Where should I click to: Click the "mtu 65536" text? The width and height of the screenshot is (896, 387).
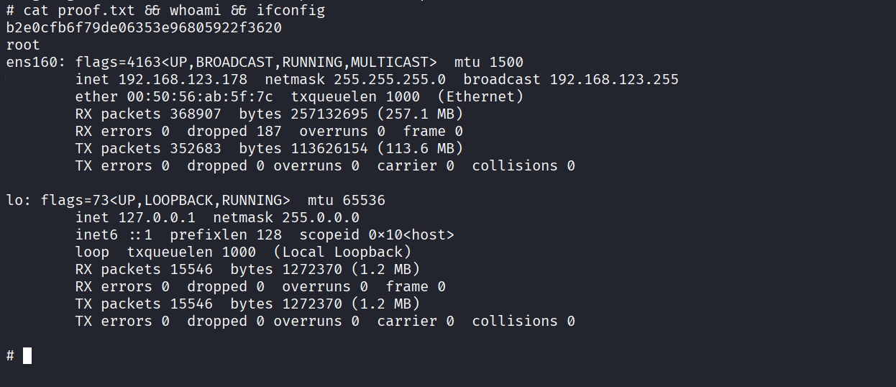click(x=346, y=200)
